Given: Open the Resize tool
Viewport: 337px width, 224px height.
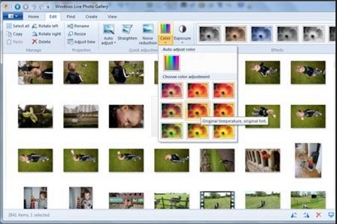Looking at the screenshot, I should pyautogui.click(x=77, y=34).
